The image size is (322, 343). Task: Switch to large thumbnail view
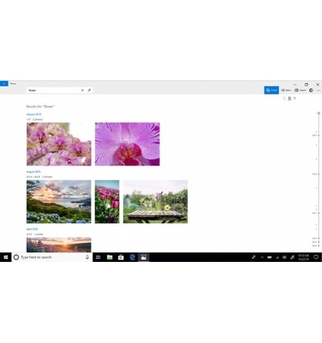pyautogui.click(x=284, y=98)
